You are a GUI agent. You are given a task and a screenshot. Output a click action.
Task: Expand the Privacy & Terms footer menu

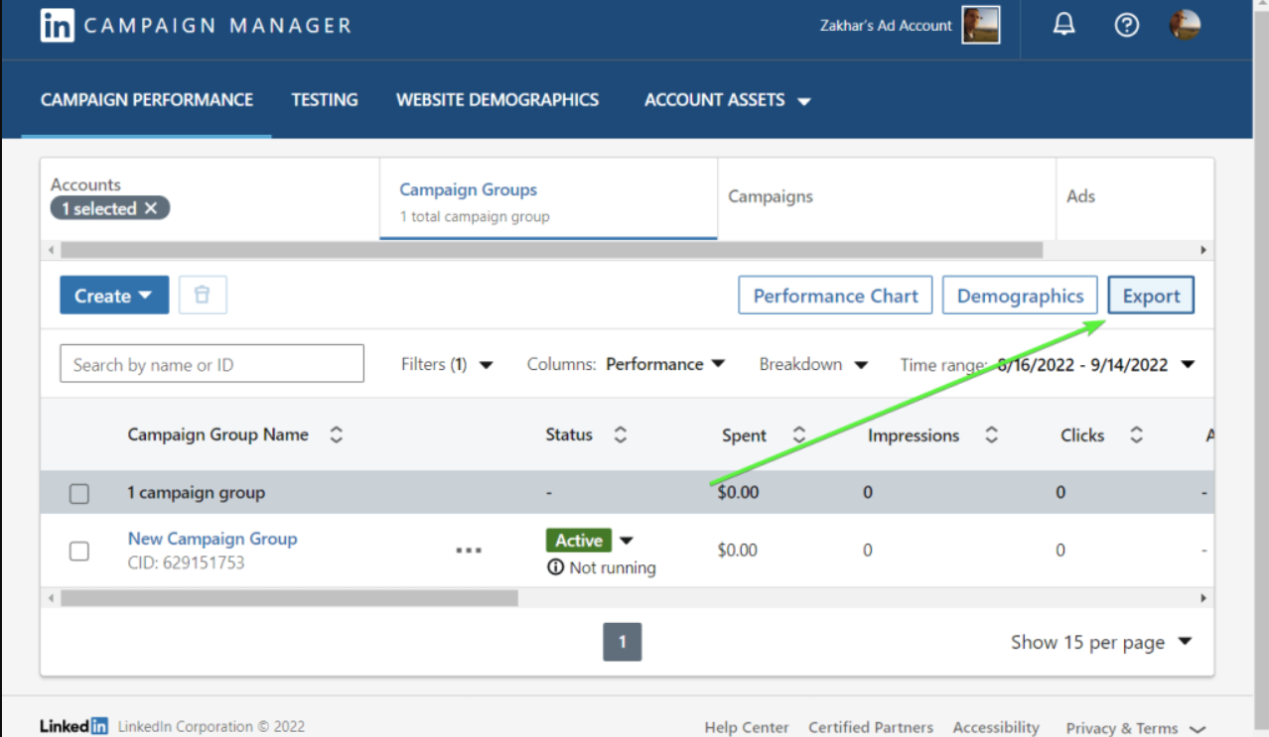[1135, 727]
